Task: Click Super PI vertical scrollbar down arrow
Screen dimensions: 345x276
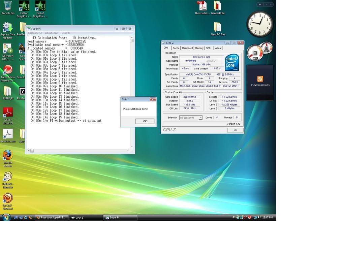Action: coord(132,147)
